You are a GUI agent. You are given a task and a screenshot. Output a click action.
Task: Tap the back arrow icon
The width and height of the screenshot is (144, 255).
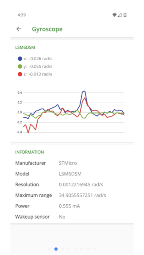19,29
